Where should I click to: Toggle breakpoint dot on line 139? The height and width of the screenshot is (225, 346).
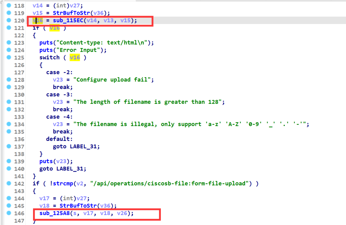[9, 161]
